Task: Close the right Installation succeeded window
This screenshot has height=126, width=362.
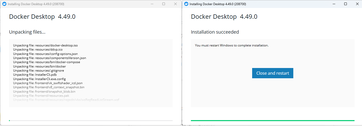Action: pyautogui.click(x=357, y=4)
